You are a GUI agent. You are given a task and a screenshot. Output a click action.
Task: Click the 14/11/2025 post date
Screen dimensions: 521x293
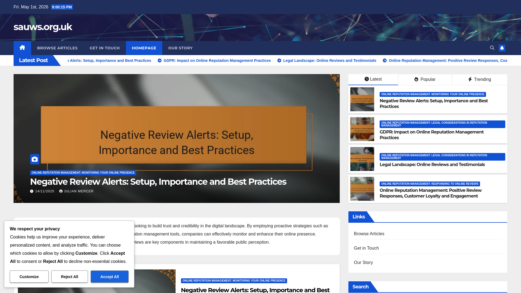pyautogui.click(x=45, y=191)
